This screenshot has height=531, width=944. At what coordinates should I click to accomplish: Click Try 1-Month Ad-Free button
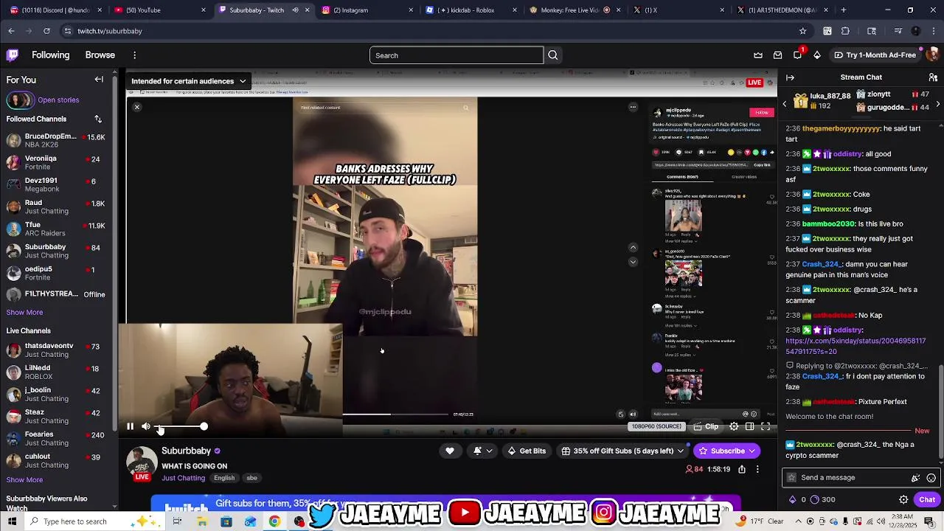pyautogui.click(x=875, y=55)
